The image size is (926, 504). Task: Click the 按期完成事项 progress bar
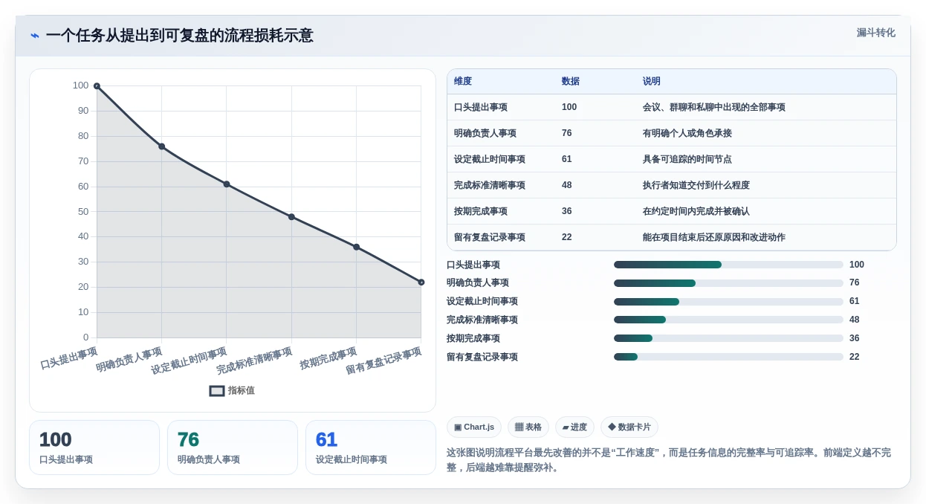click(x=728, y=338)
